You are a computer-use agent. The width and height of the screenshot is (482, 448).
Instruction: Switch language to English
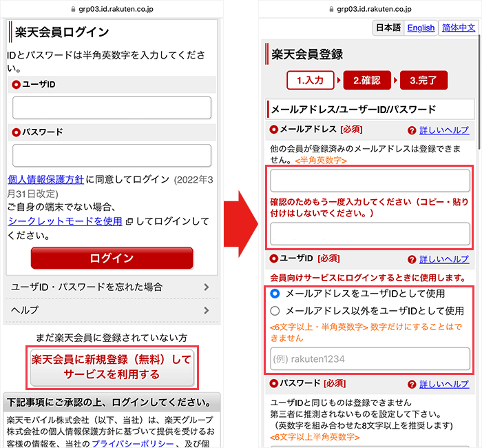tap(421, 28)
